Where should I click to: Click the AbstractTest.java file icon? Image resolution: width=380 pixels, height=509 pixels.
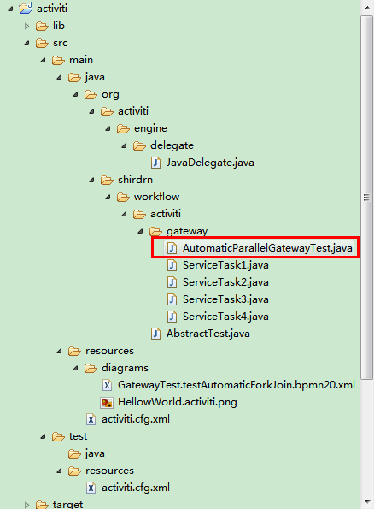(155, 334)
